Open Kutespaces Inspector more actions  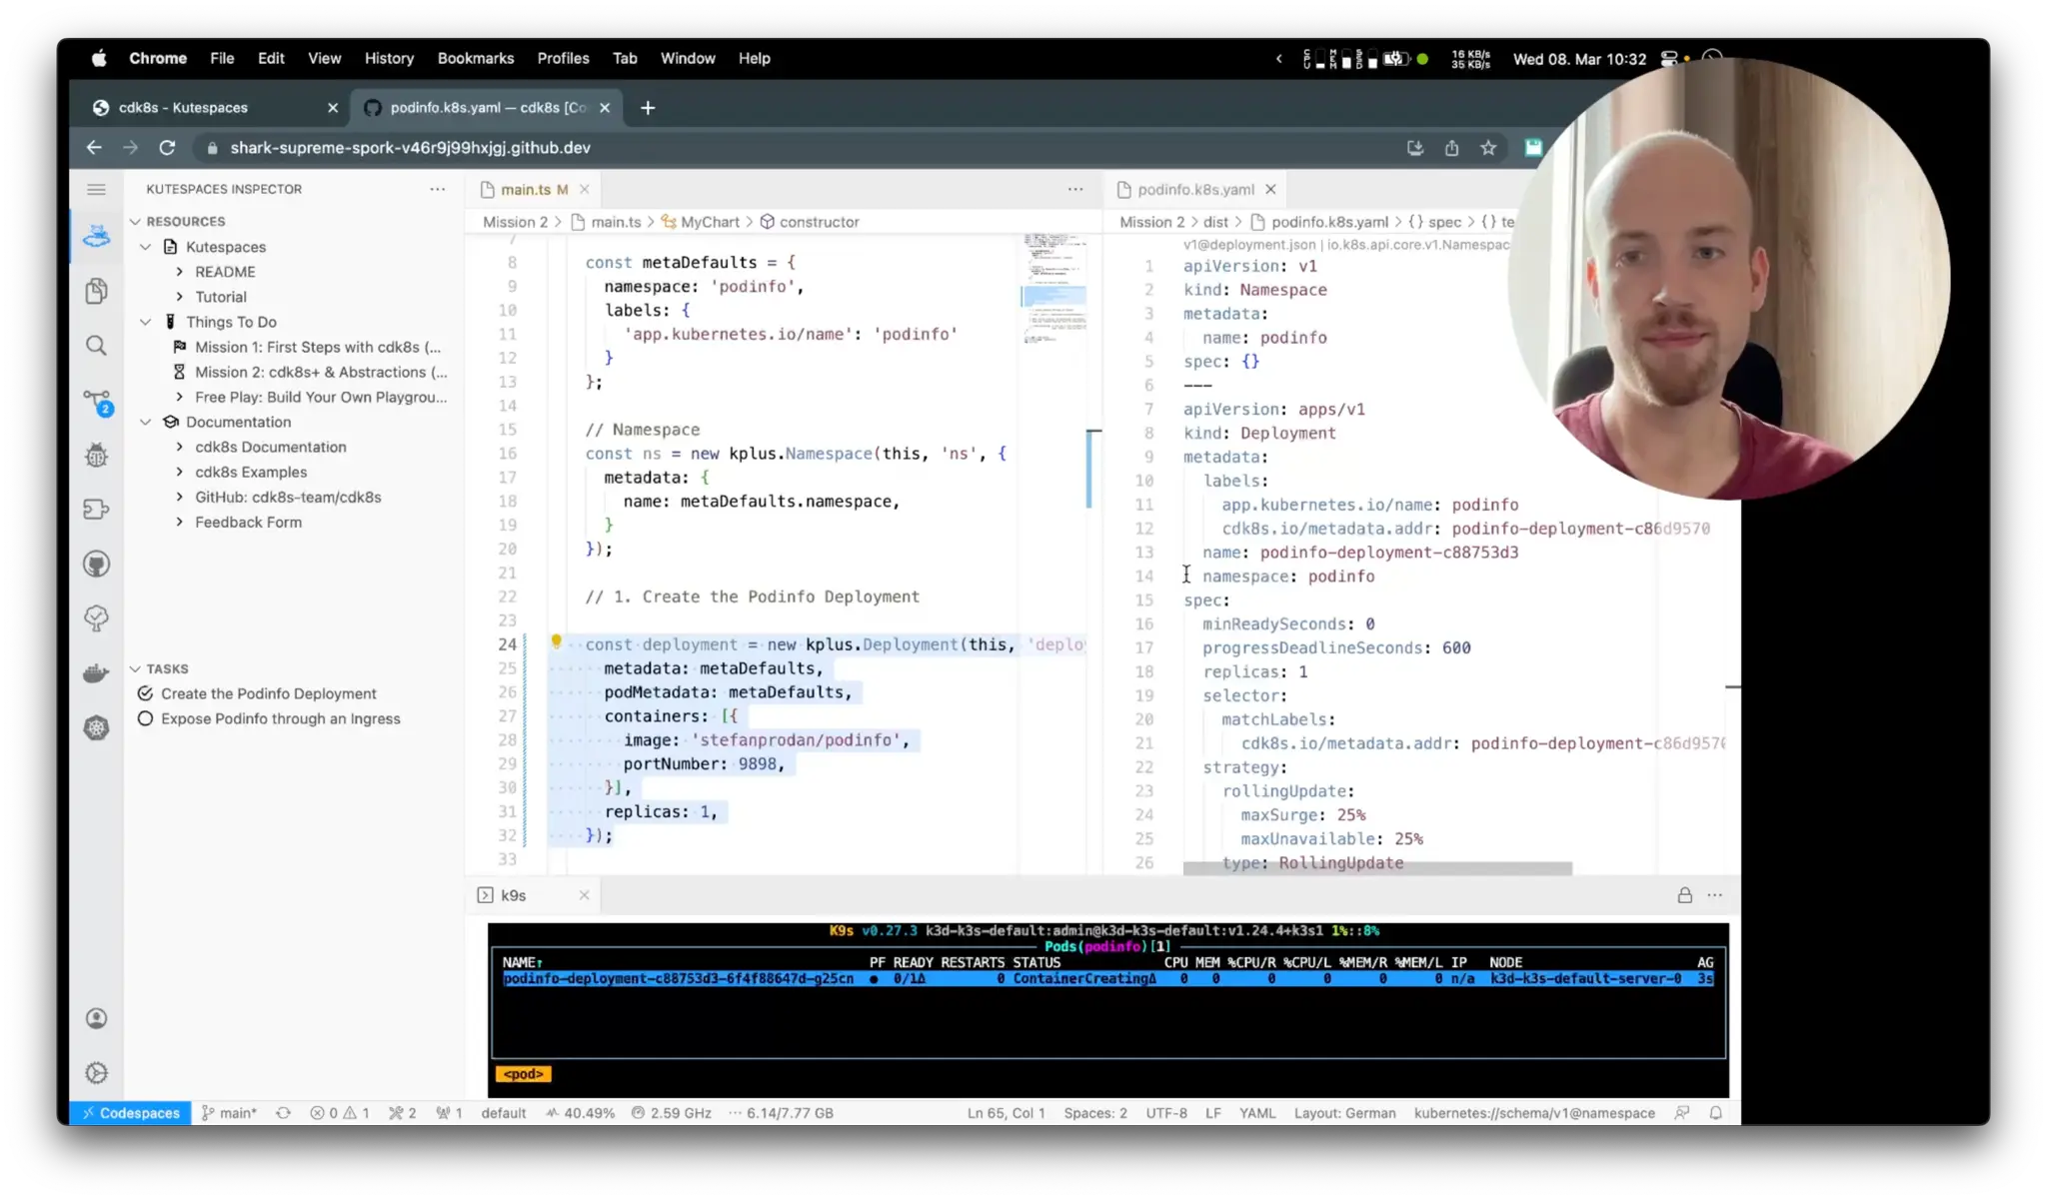437,189
